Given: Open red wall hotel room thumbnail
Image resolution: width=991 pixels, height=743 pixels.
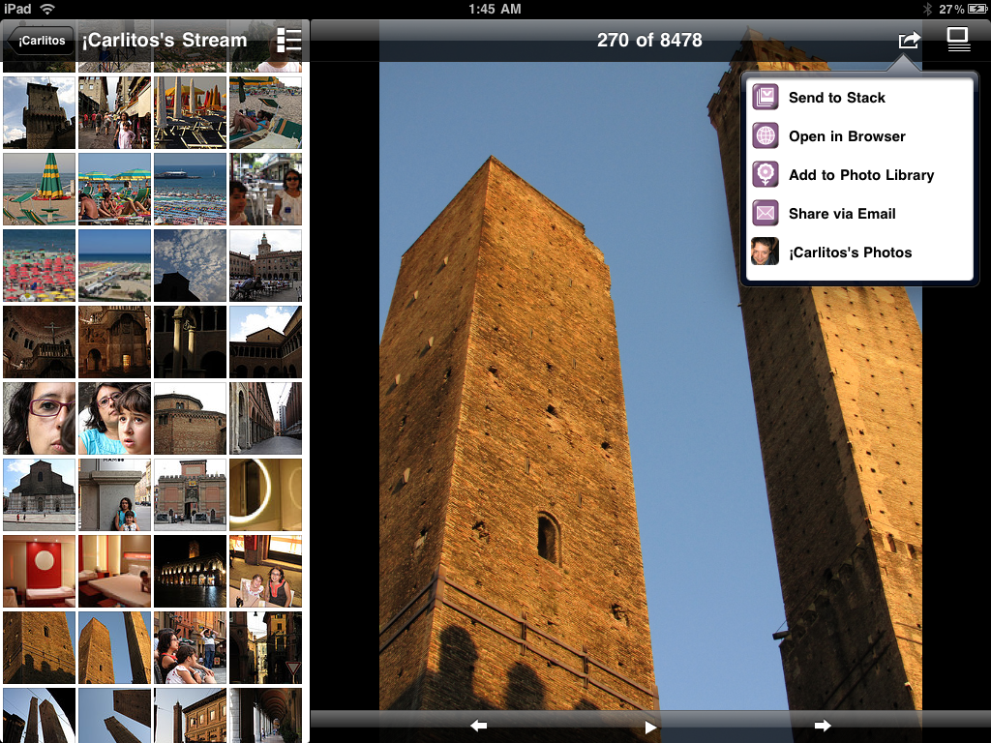Looking at the screenshot, I should (39, 571).
